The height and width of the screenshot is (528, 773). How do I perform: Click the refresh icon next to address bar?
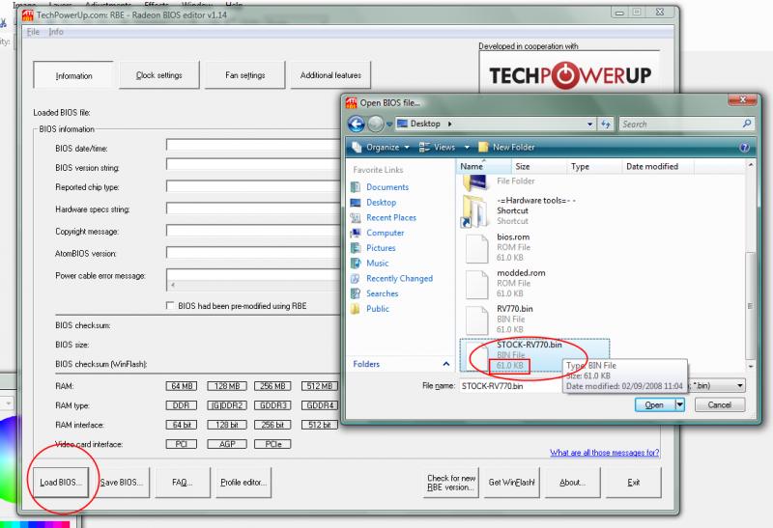coord(606,125)
